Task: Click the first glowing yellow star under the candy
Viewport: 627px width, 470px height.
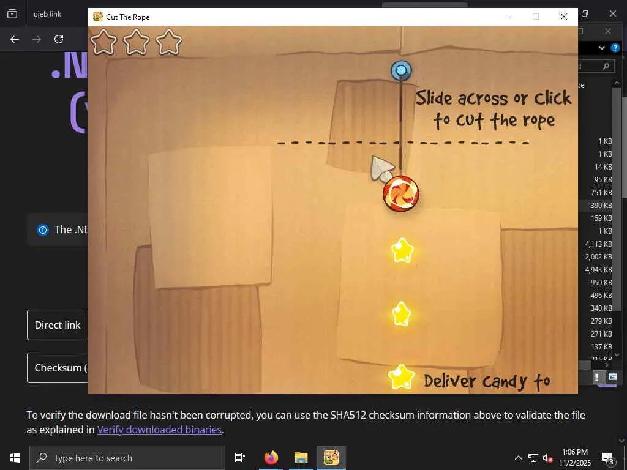Action: click(x=402, y=250)
